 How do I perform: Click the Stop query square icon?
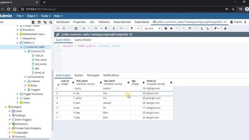tap(166, 28)
